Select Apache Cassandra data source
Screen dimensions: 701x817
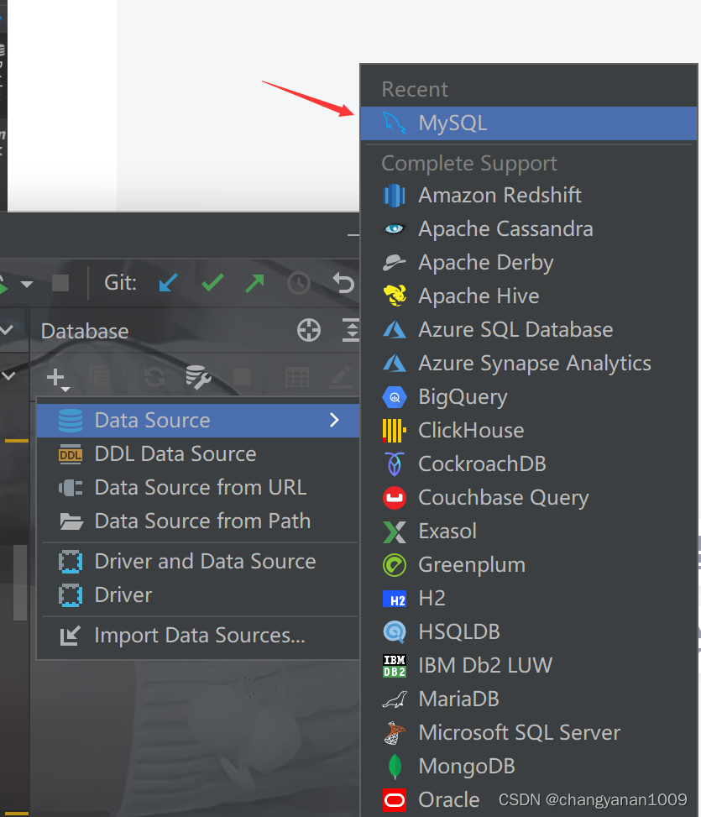(x=529, y=229)
